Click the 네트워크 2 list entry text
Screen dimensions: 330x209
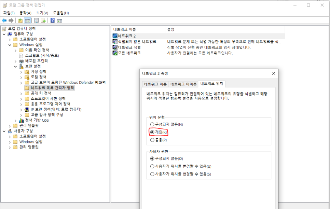127,36
